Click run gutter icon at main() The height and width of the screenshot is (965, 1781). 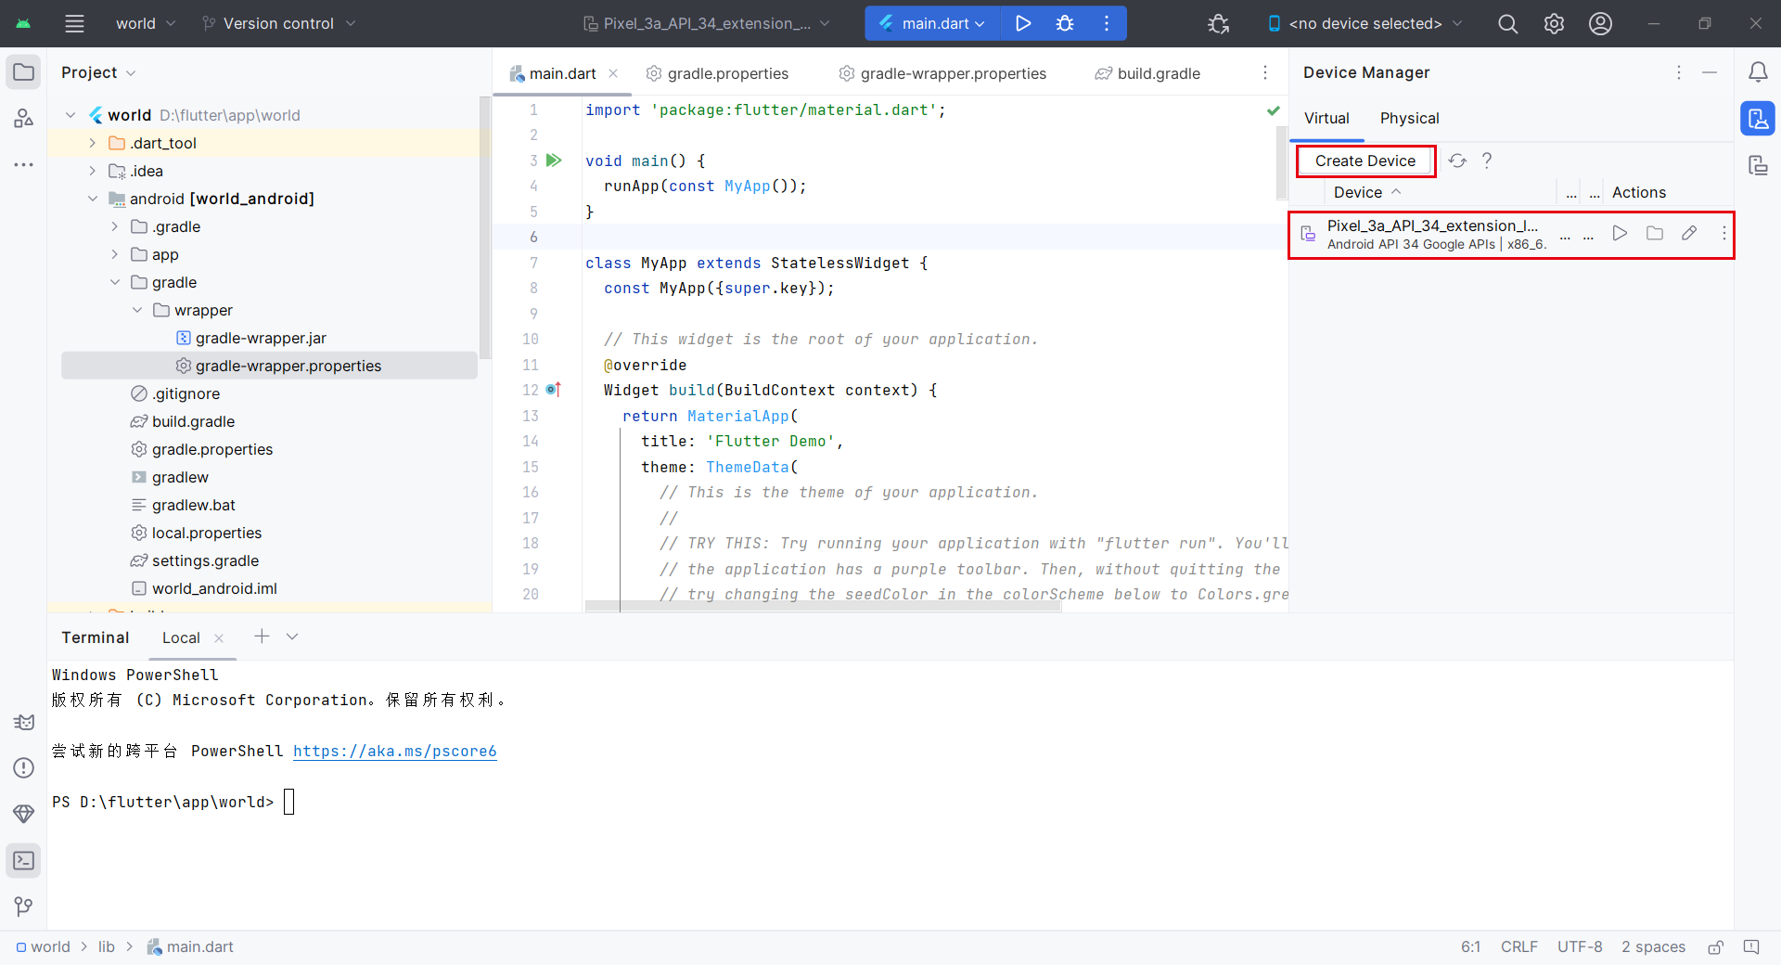tap(554, 161)
